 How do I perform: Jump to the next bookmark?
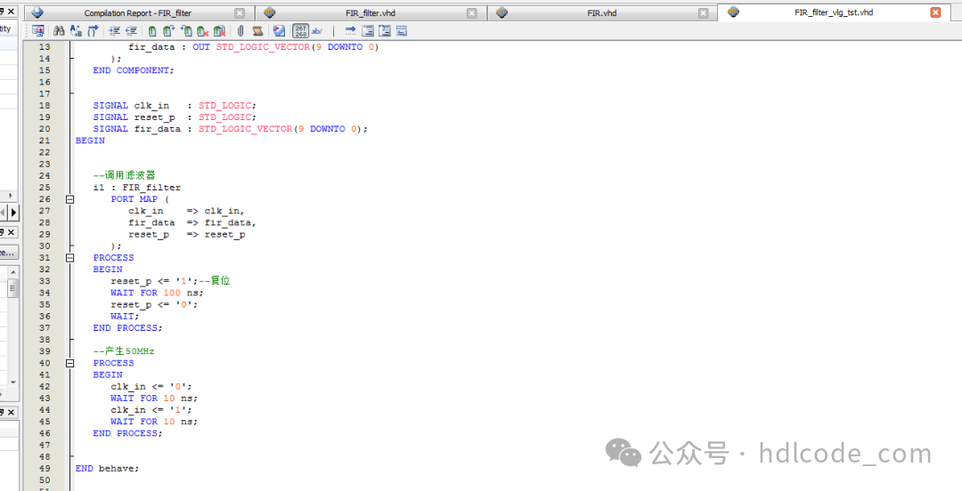168,30
